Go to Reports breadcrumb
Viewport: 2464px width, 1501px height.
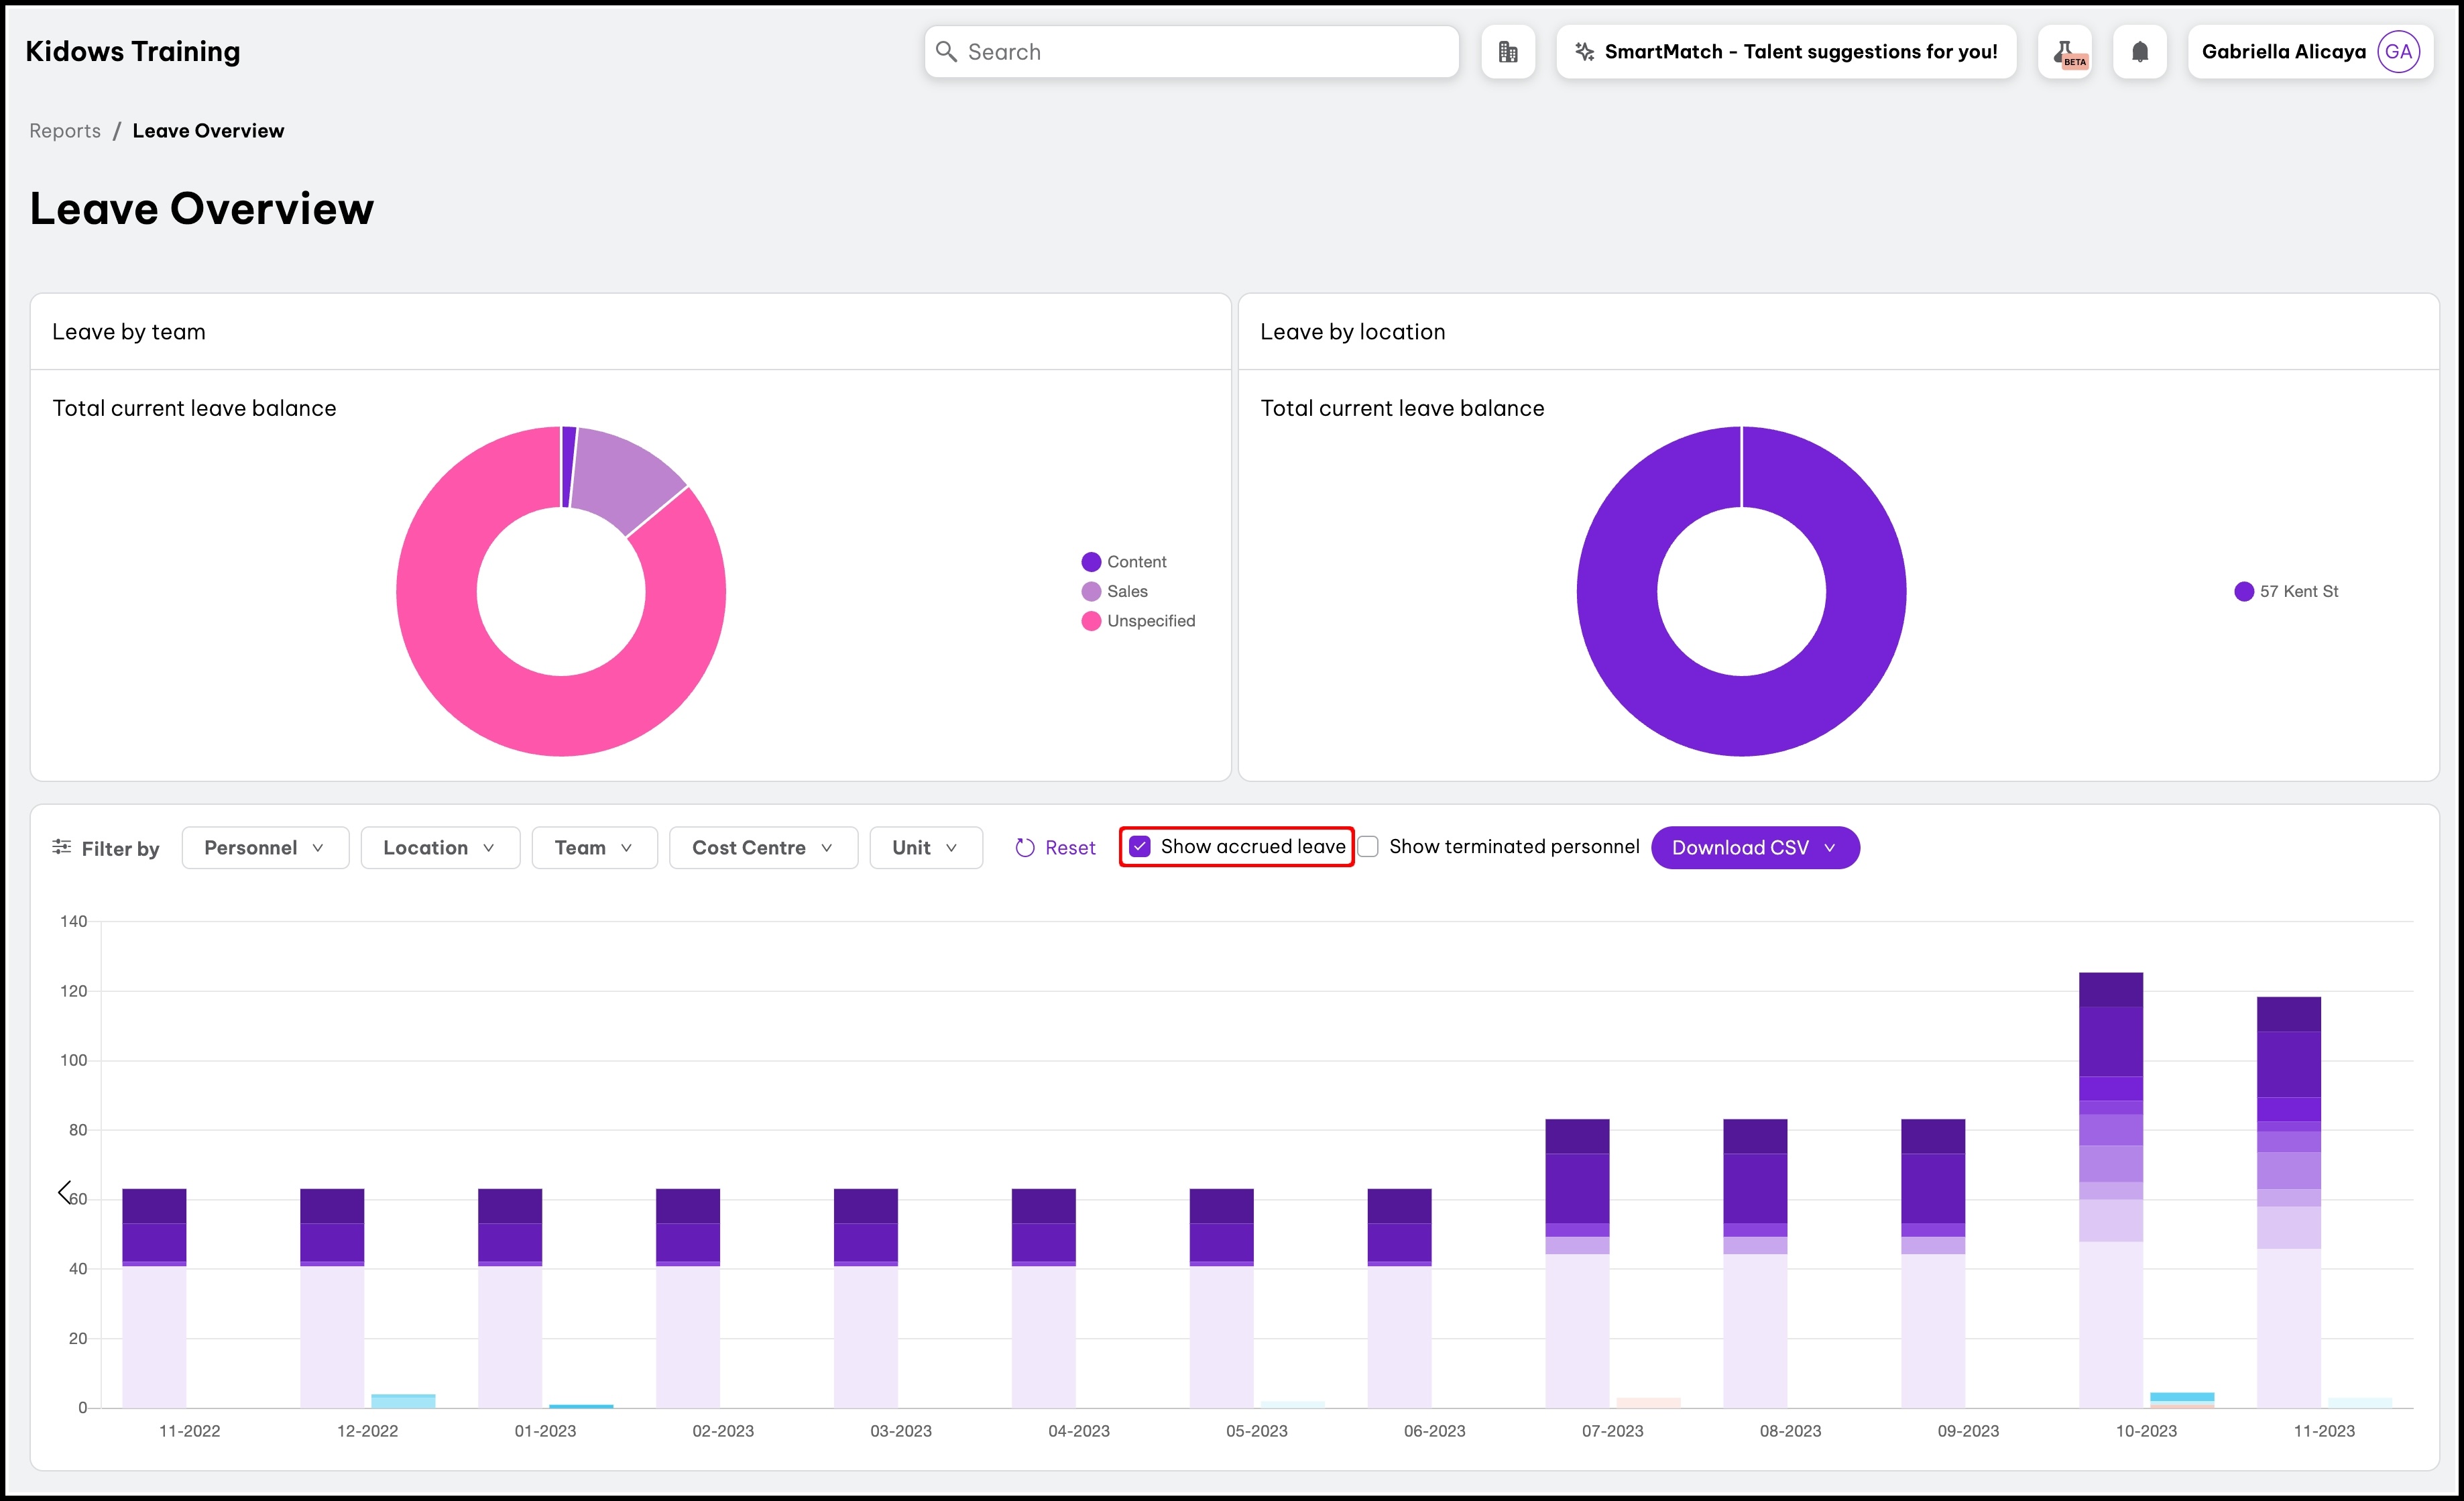(65, 131)
